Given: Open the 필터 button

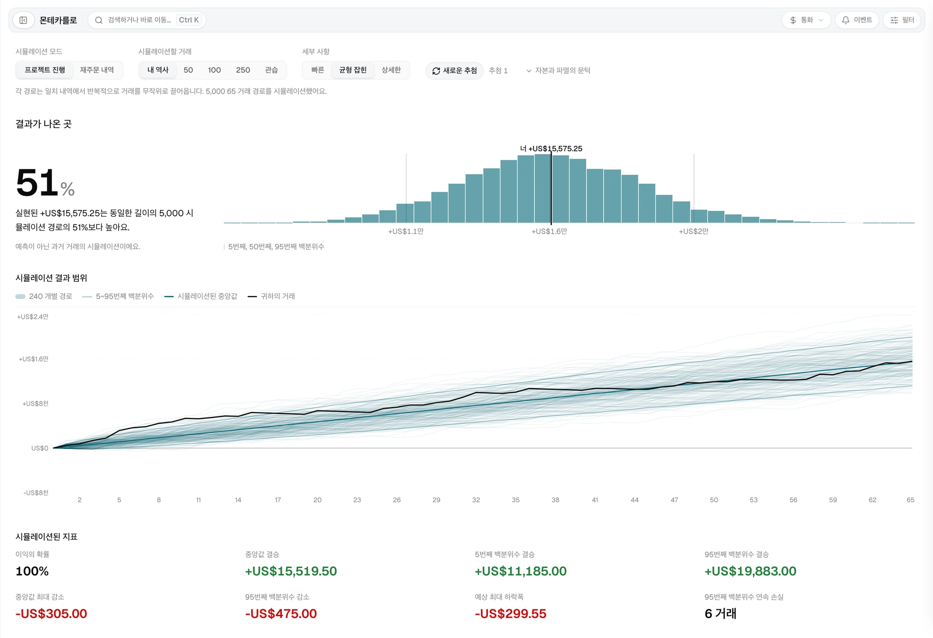Looking at the screenshot, I should 902,20.
